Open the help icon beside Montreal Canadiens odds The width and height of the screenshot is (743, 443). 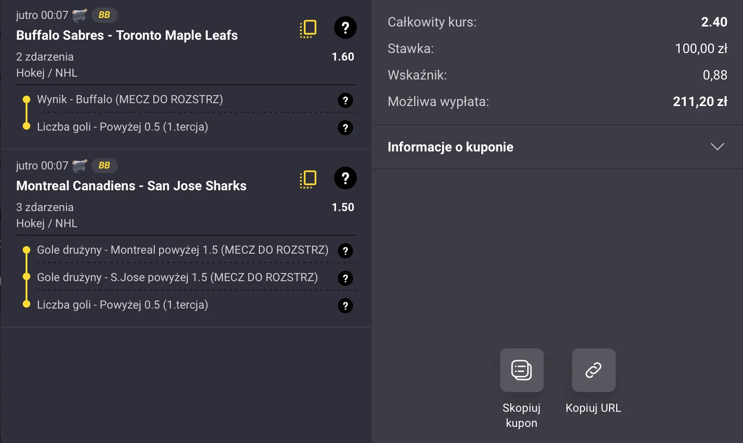[345, 178]
